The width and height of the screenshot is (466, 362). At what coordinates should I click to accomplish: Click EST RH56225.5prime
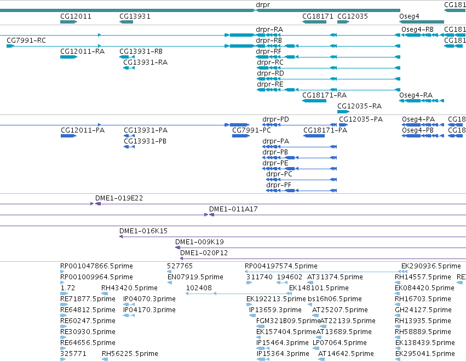pyautogui.click(x=105, y=359)
